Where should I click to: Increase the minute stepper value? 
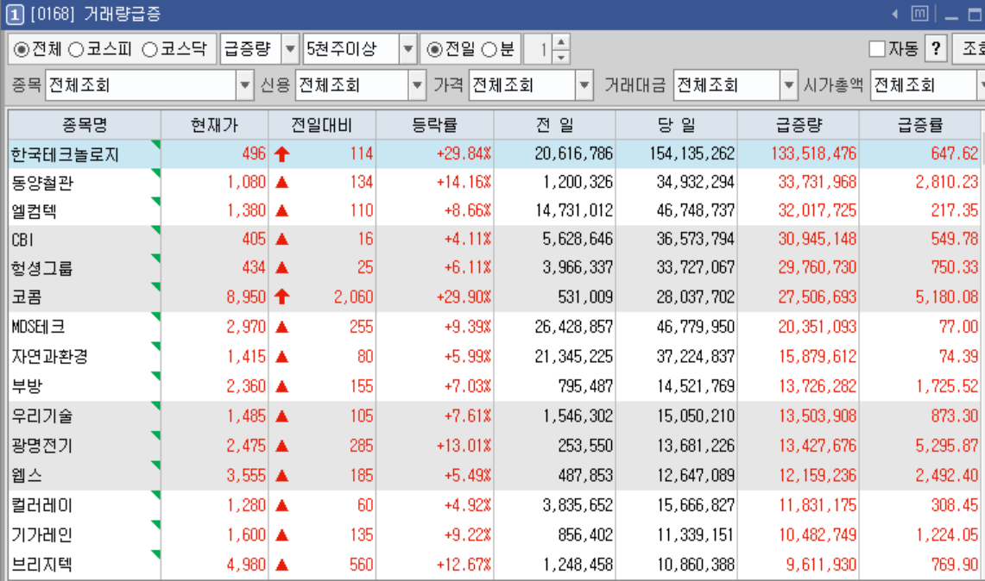(x=561, y=42)
